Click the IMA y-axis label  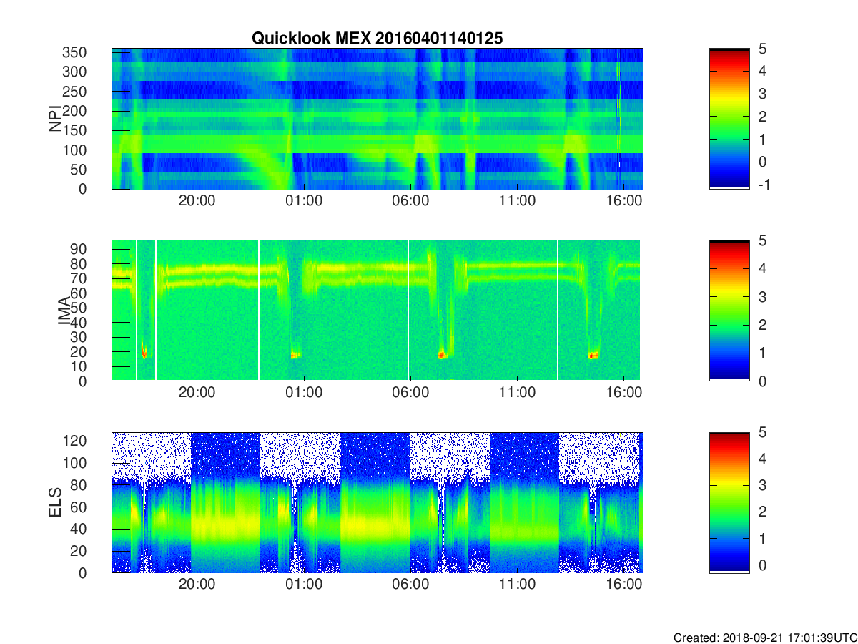tap(64, 311)
